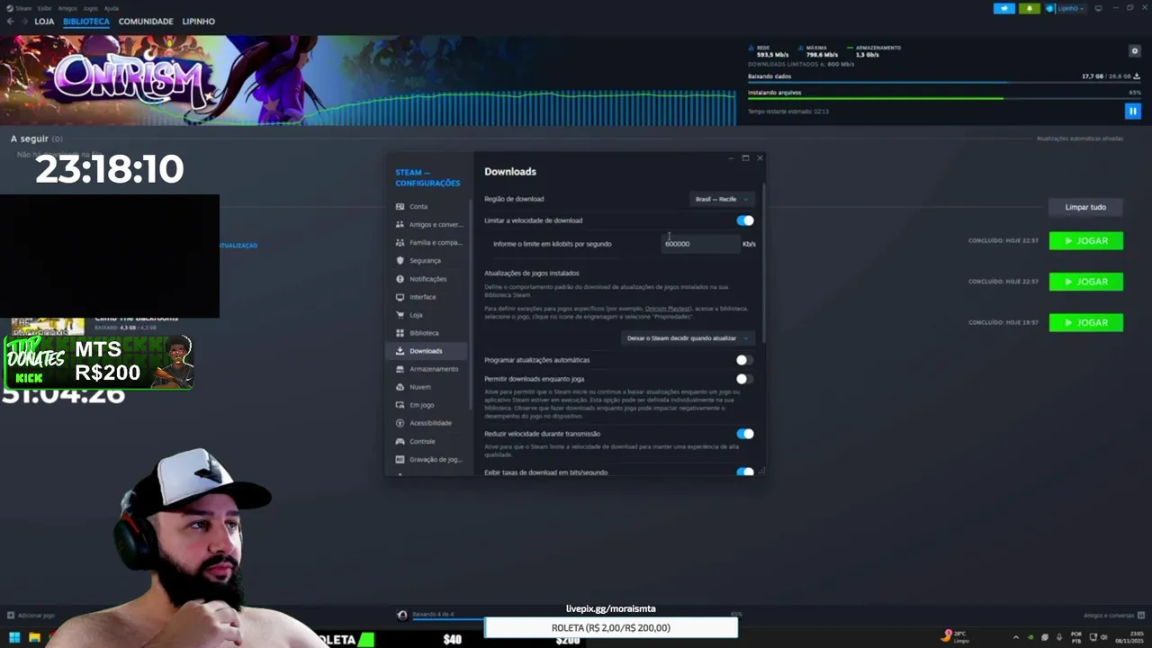Turn off Reduzir velocidade durante transmissão
1152x648 pixels.
[745, 434]
